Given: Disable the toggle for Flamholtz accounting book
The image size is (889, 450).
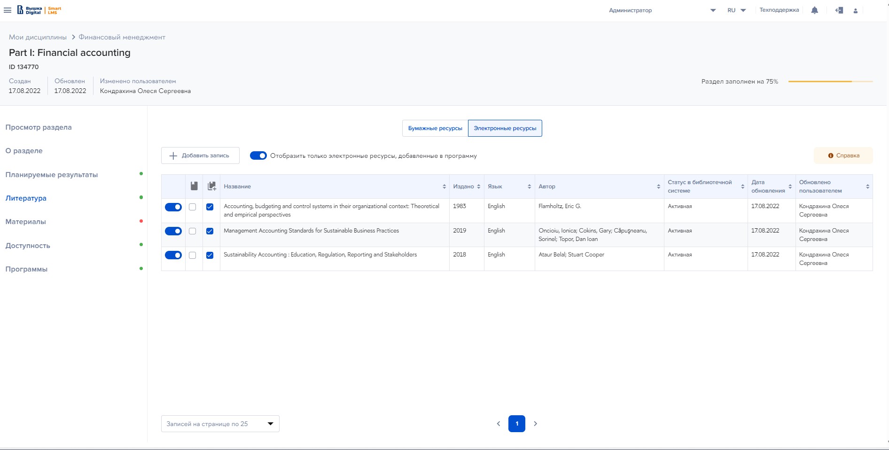Looking at the screenshot, I should pos(173,207).
